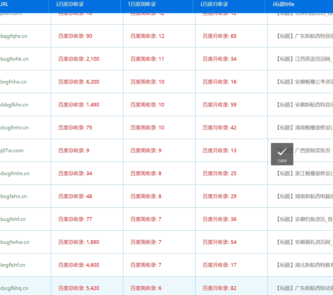
Task: Open the bugfxhf.cn URL link
Action: [x=13, y=219]
